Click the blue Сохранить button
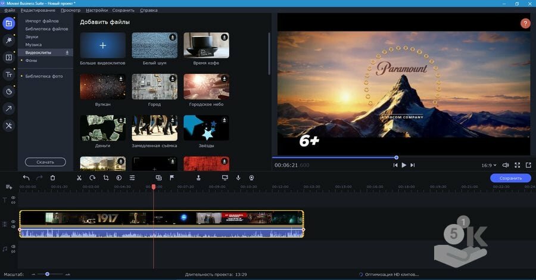Screen dimensions: 536x280 coord(510,178)
